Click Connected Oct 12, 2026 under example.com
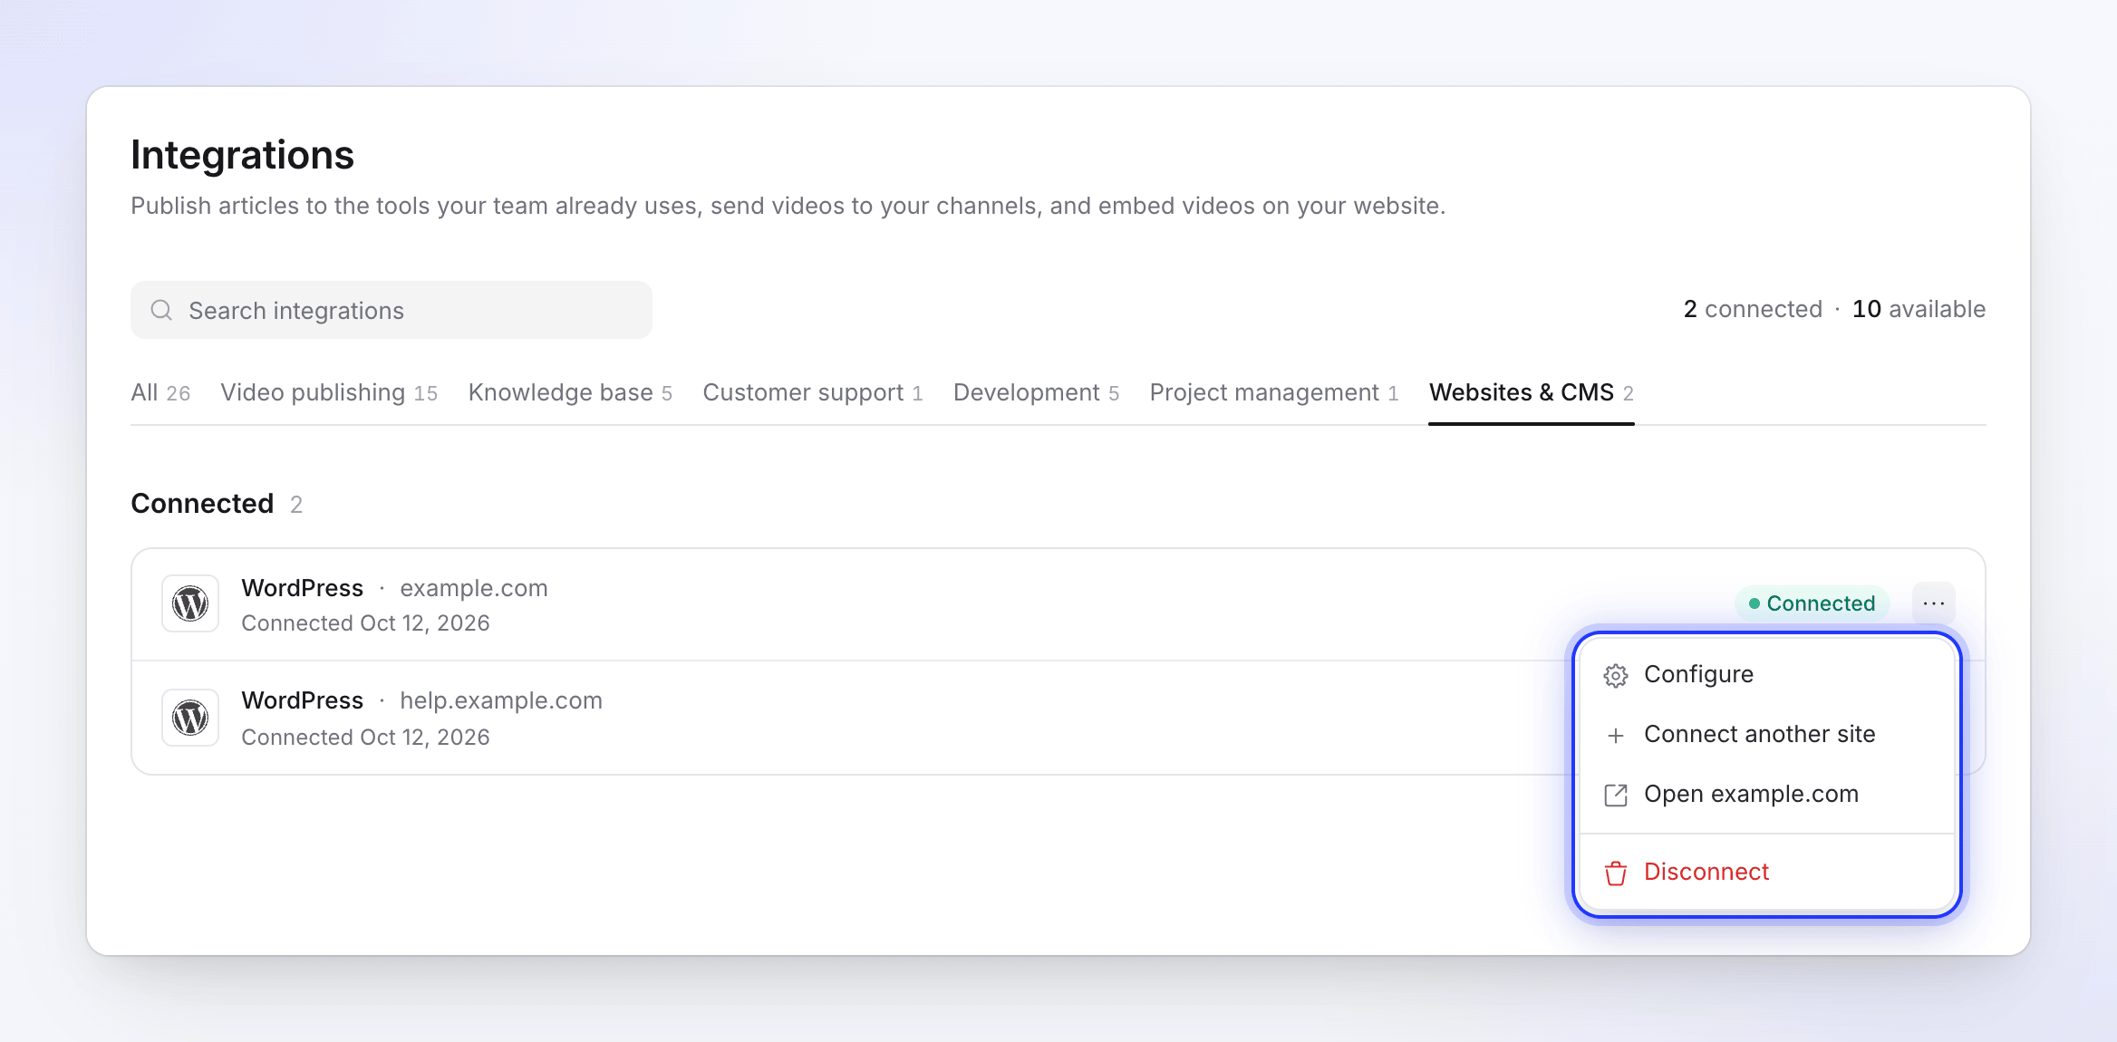This screenshot has width=2117, height=1042. click(x=365, y=623)
